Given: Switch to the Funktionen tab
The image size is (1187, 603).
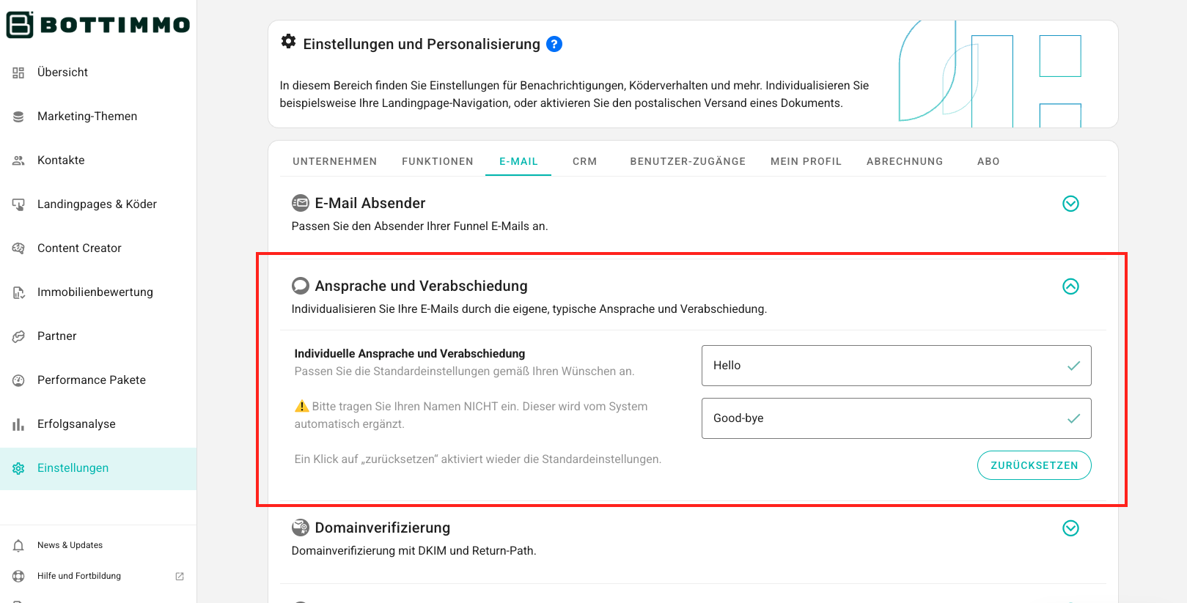Looking at the screenshot, I should click(x=437, y=161).
